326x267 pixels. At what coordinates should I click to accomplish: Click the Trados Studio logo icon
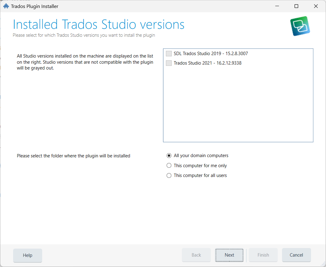pyautogui.click(x=300, y=26)
